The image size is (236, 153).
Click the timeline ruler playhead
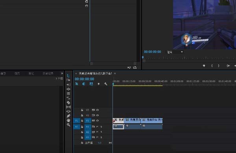(x=113, y=84)
